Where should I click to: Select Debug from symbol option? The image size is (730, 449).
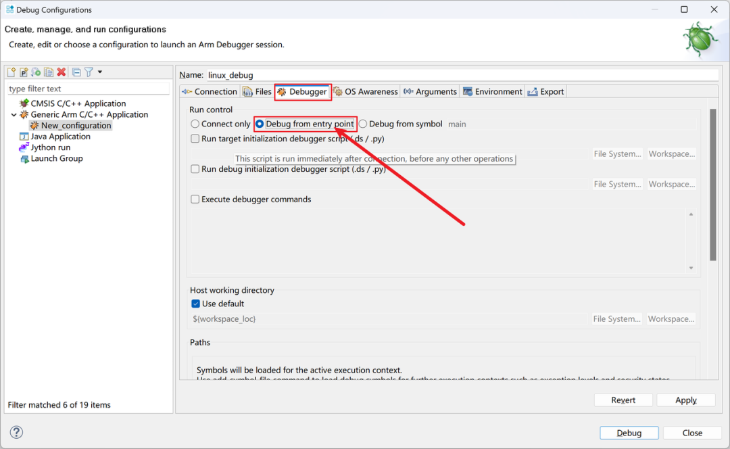point(363,124)
